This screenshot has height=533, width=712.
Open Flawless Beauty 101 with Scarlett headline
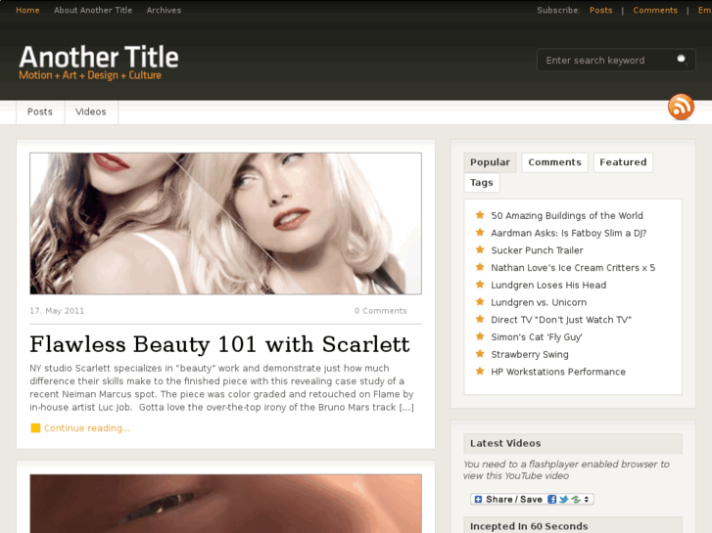pyautogui.click(x=219, y=344)
